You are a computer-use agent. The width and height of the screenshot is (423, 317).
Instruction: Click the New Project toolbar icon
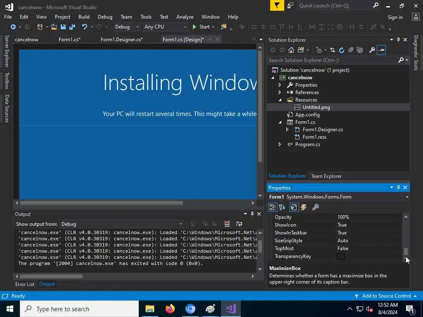[40, 27]
